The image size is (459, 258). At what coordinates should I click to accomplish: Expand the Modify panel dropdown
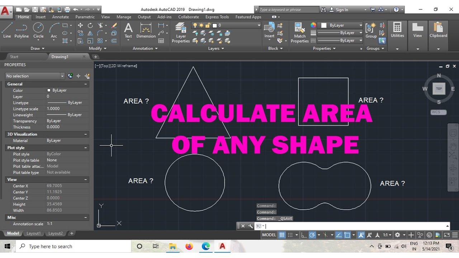(98, 48)
